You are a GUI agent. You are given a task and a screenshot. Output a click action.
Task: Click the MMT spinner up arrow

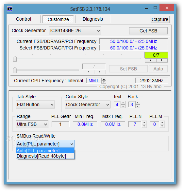pos(104,79)
